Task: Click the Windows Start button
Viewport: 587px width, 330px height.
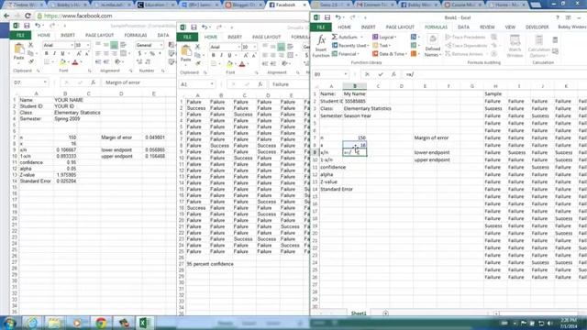Action: click(9, 323)
